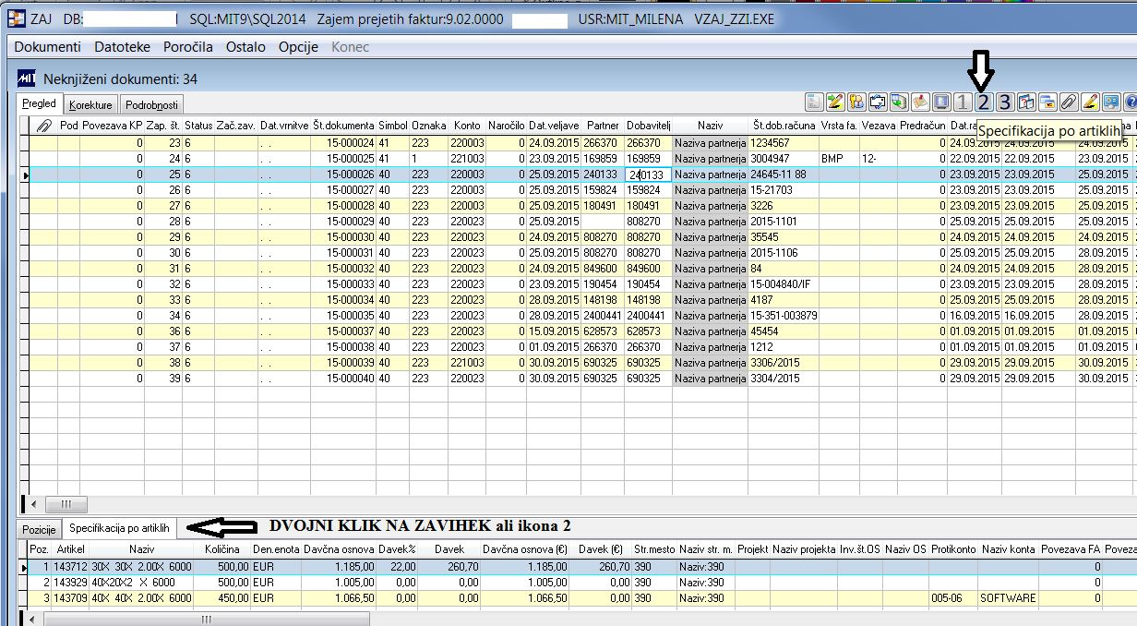The width and height of the screenshot is (1137, 626).
Task: Switch to the Podrobnosti tab
Action: click(x=153, y=104)
